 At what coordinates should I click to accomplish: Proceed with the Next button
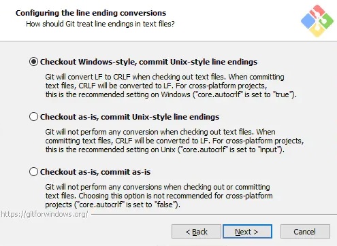247,232
